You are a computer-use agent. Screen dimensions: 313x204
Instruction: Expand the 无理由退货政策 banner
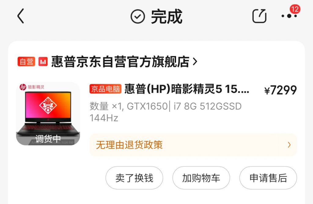tap(193, 145)
